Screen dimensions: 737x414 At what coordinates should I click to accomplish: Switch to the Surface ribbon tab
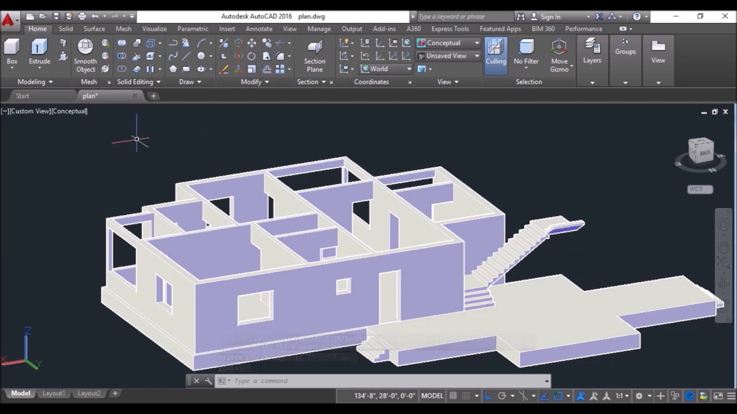(94, 29)
